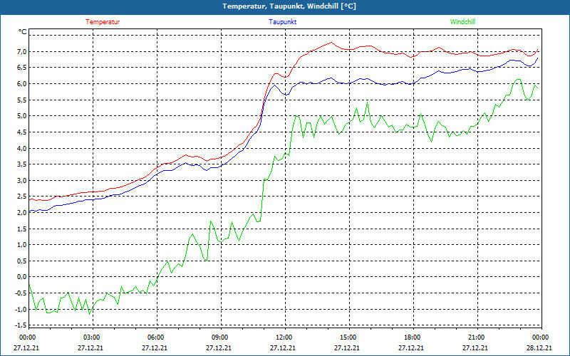
Task: Select the 6,5 y-axis value
Action: coord(22,68)
